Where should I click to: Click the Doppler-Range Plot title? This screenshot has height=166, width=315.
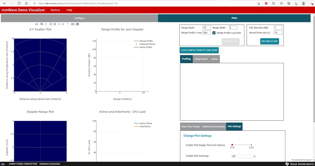tap(40, 112)
